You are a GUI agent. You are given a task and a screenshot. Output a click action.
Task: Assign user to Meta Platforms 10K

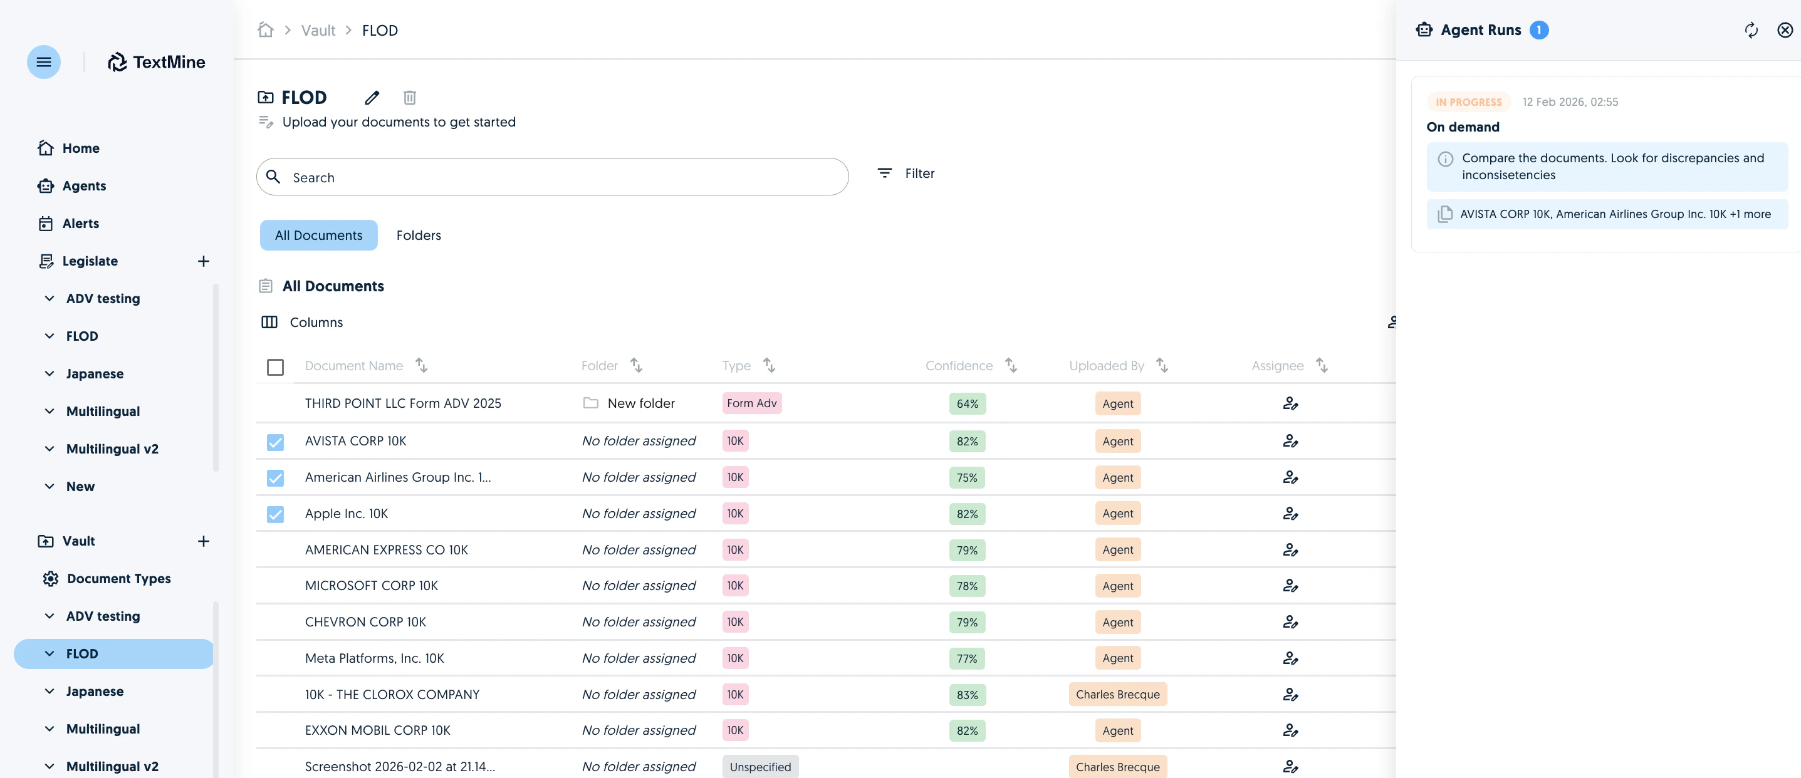pos(1291,658)
